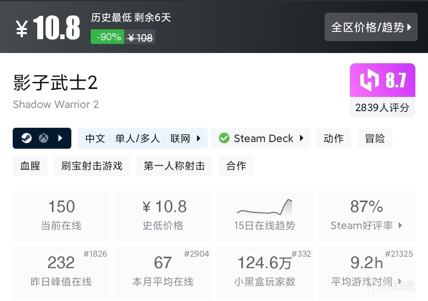This screenshot has height=301, width=428.
Task: Select the 第一人称射击 tag
Action: (x=174, y=165)
